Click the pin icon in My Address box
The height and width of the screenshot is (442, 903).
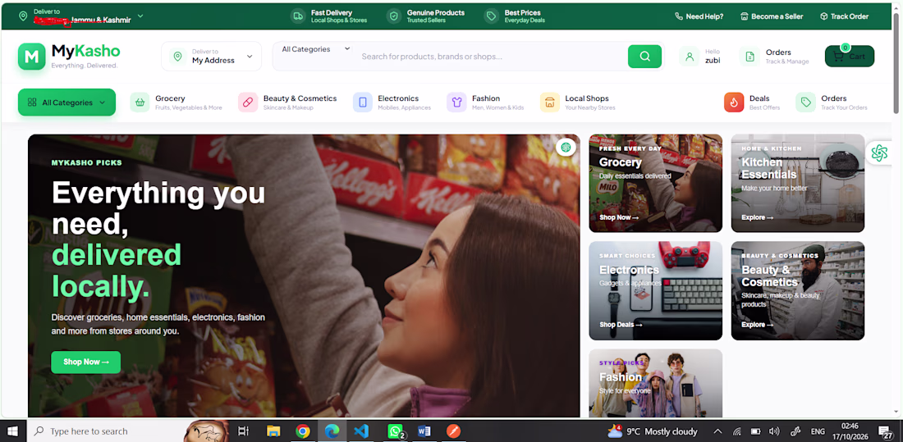[x=177, y=57]
